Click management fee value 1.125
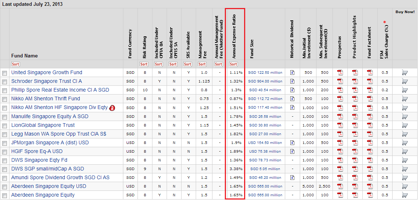Screen dimensions: 418x201 (x=204, y=81)
